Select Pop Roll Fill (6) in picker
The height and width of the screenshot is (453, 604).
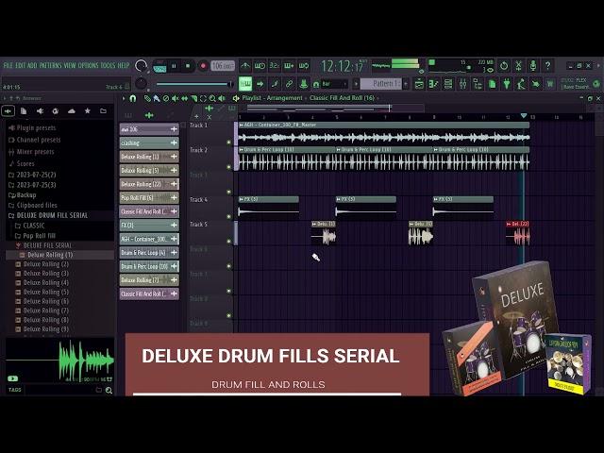coord(149,197)
